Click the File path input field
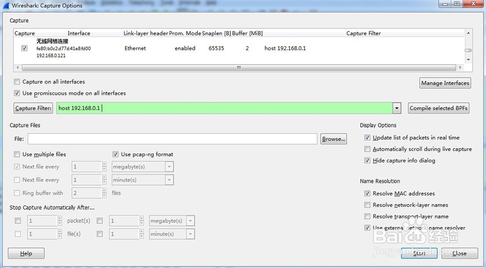This screenshot has width=486, height=268. point(173,139)
